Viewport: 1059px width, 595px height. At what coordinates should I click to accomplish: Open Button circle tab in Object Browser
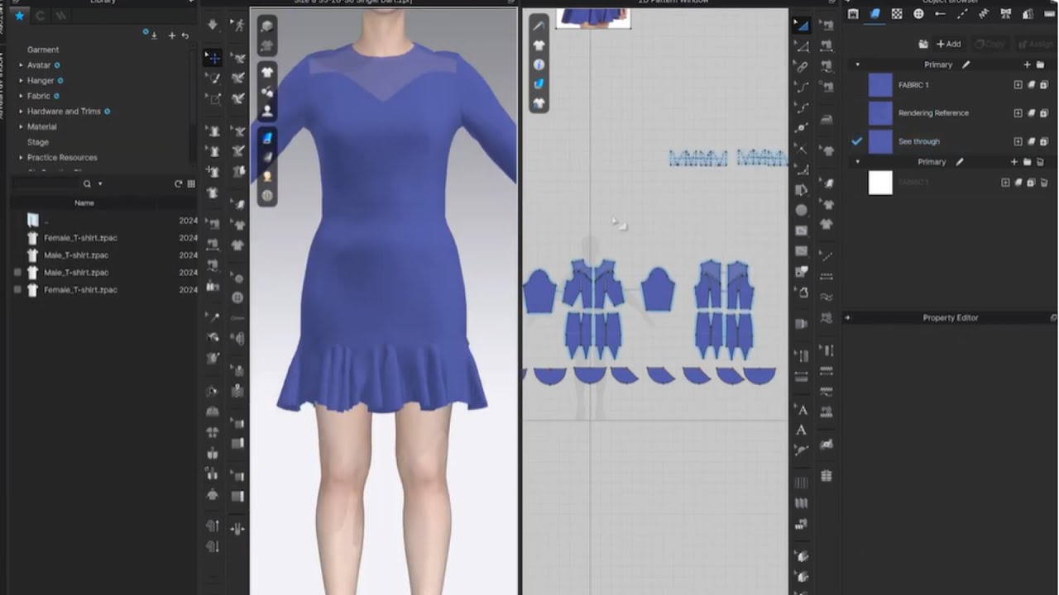click(918, 14)
